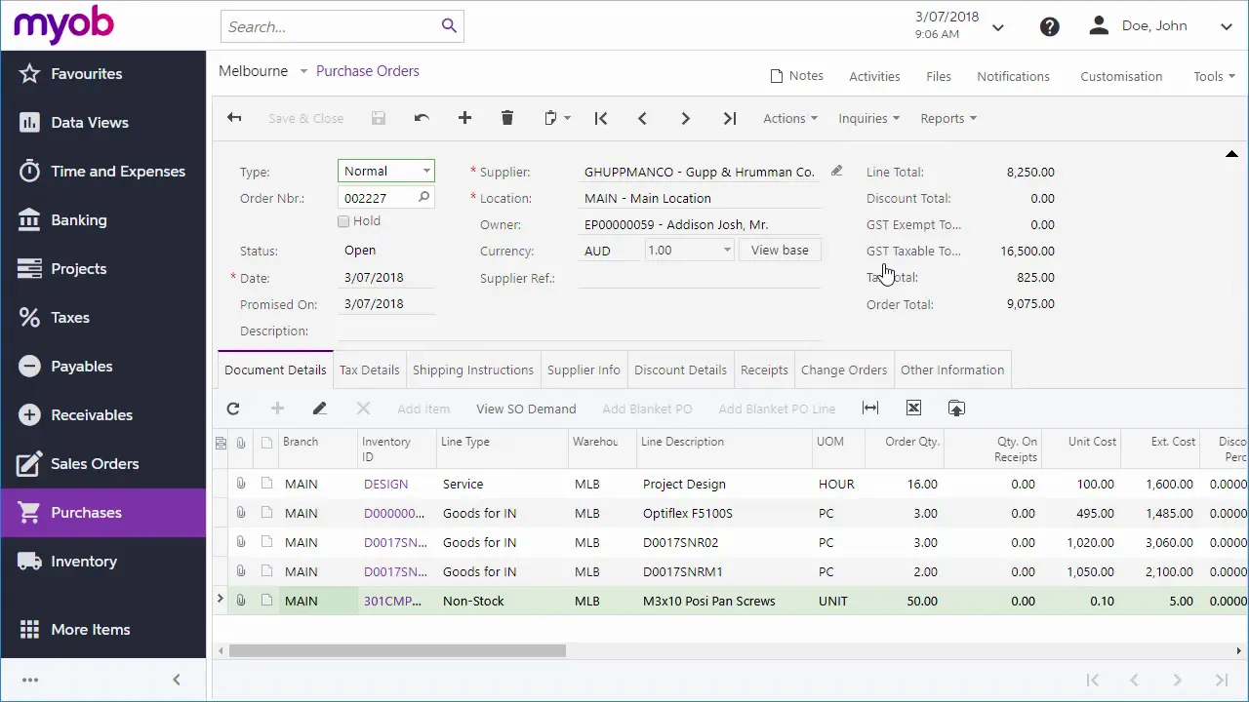Click View SO Demand button

(526, 409)
